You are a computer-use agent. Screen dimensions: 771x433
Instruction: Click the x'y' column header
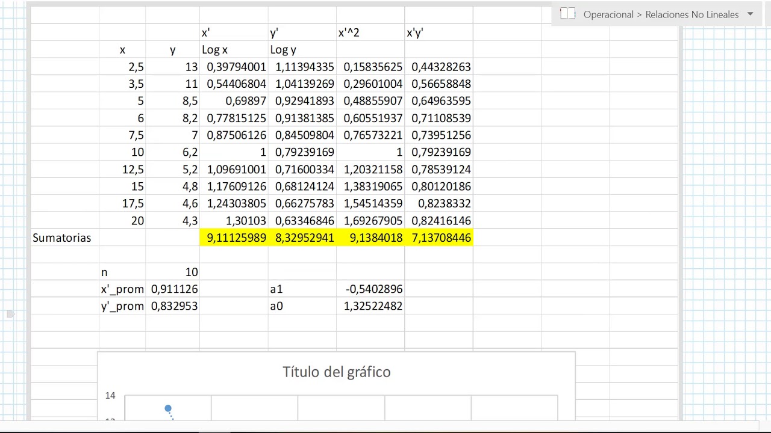[x=439, y=32]
